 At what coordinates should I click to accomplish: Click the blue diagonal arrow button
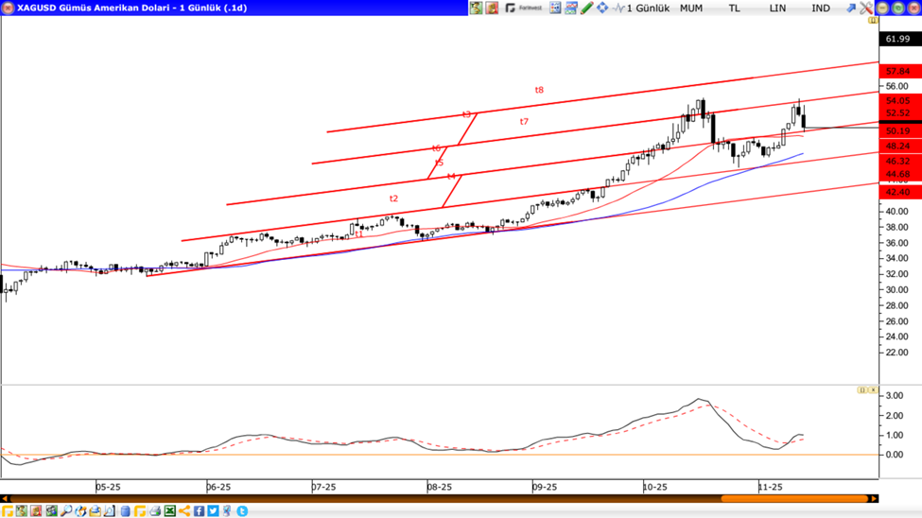point(850,8)
